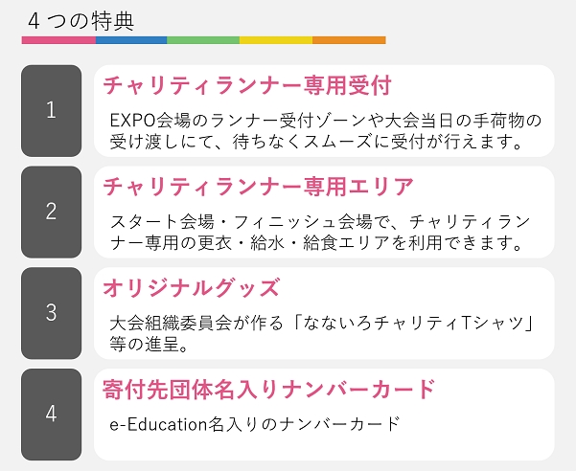Click the number 1 gray box

click(51, 110)
